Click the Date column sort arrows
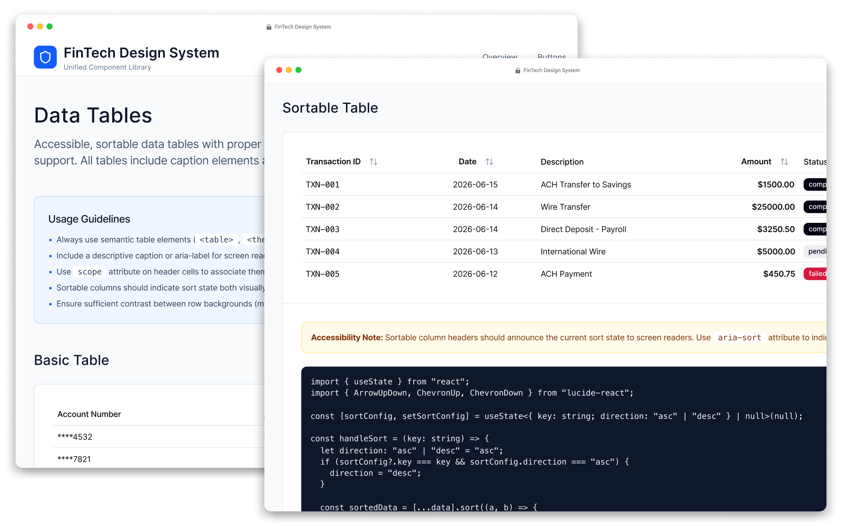 point(489,162)
